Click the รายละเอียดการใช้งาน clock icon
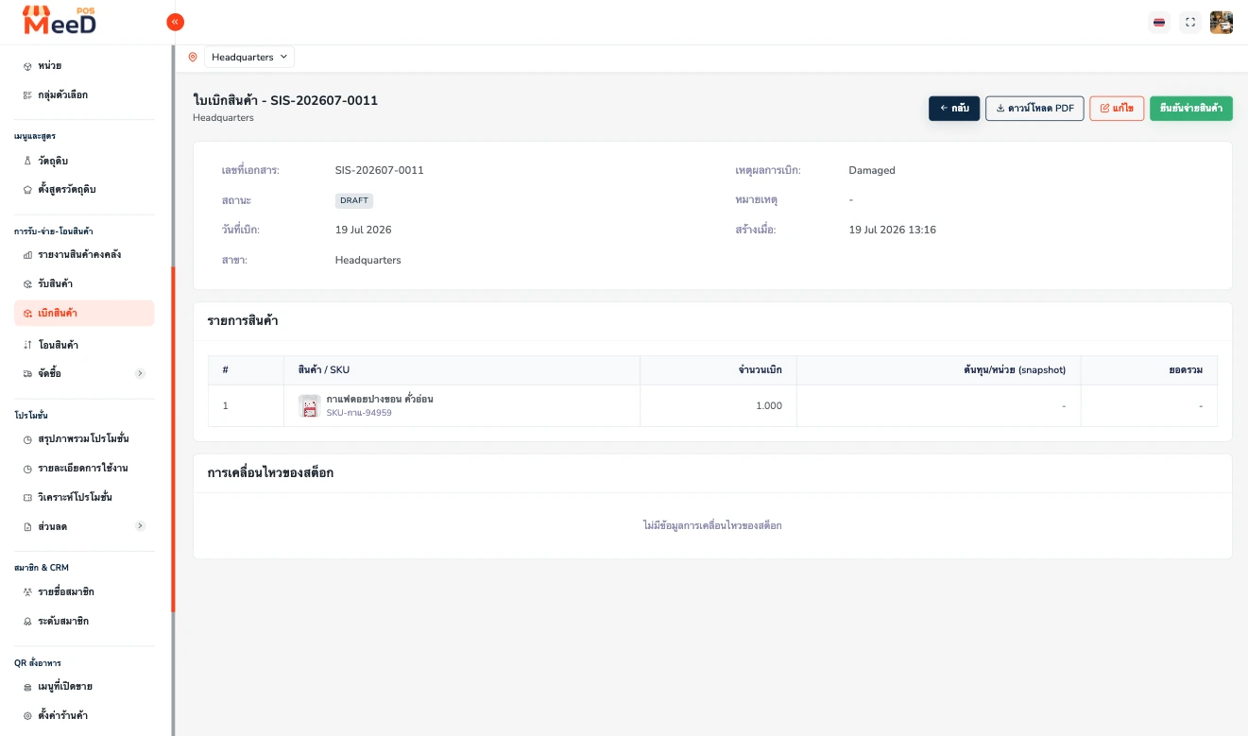 (27, 469)
